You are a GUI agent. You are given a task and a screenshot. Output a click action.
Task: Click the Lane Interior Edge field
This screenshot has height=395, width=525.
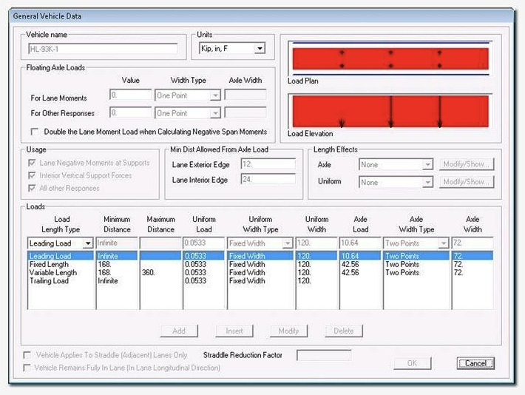pyautogui.click(x=268, y=179)
